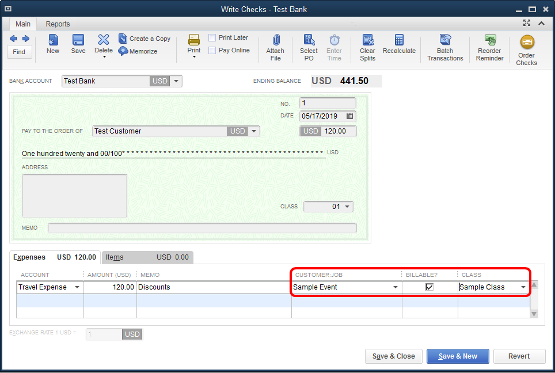Enable the Print Later checkbox
This screenshot has height=373, width=555.
tap(212, 37)
